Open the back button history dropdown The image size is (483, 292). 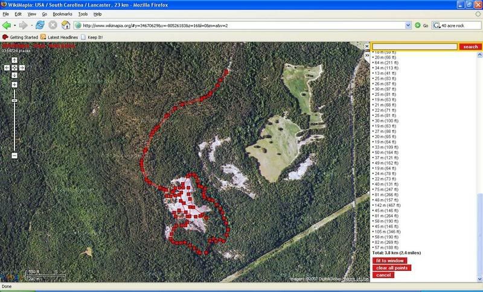(x=16, y=25)
